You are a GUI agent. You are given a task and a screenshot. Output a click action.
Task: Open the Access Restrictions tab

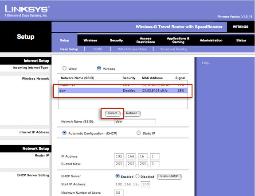point(145,40)
